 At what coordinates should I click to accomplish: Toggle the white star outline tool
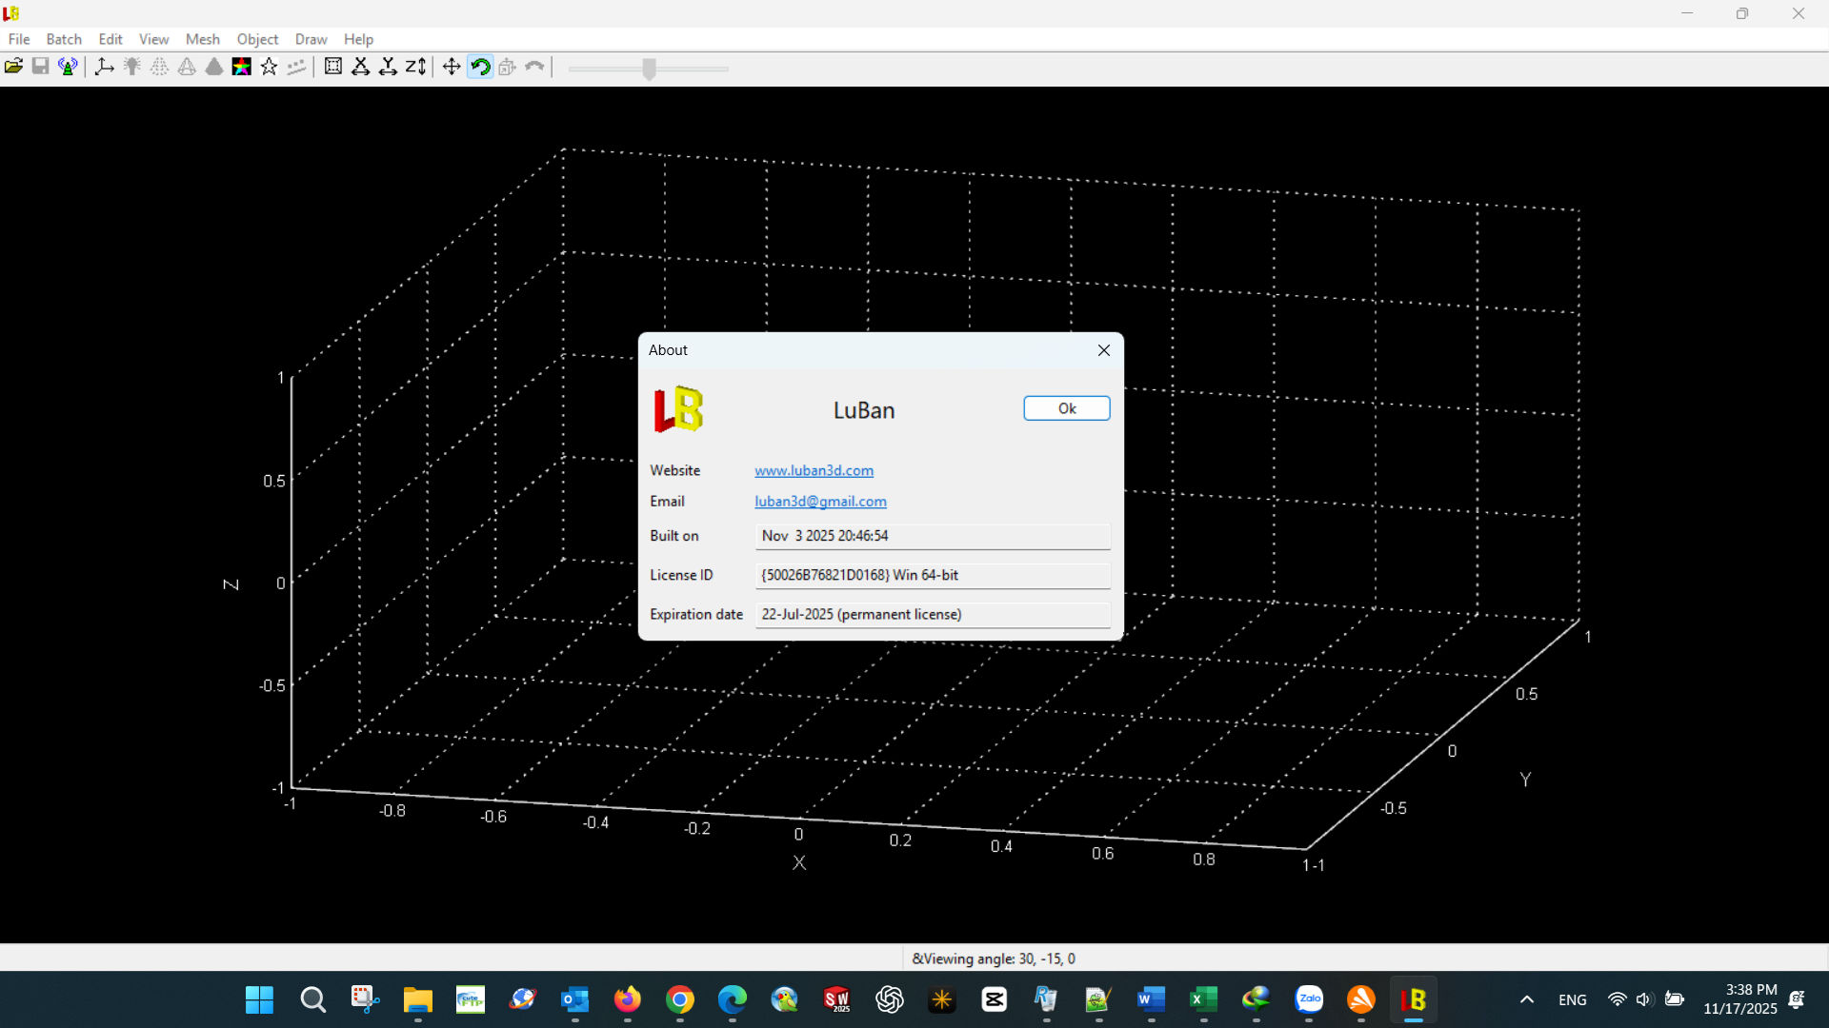pyautogui.click(x=268, y=67)
